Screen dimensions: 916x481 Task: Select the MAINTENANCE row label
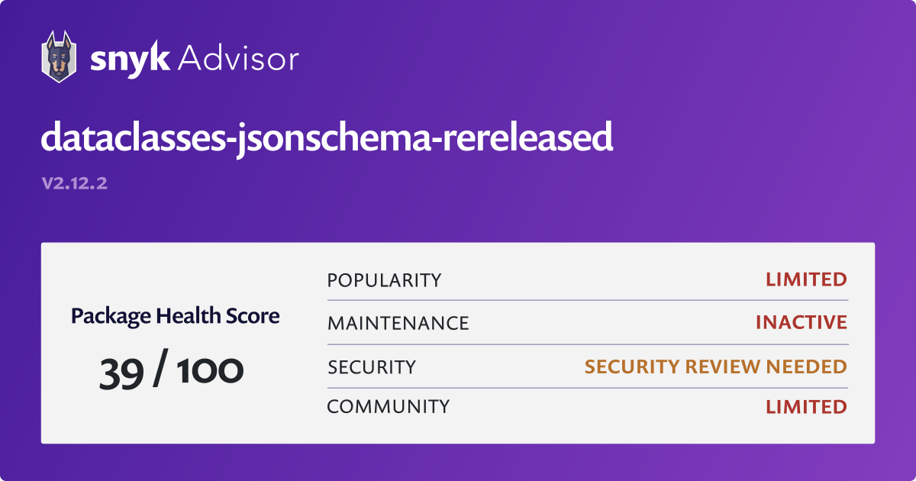pyautogui.click(x=398, y=323)
